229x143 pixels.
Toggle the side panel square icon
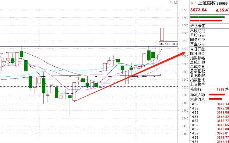[x=175, y=2]
